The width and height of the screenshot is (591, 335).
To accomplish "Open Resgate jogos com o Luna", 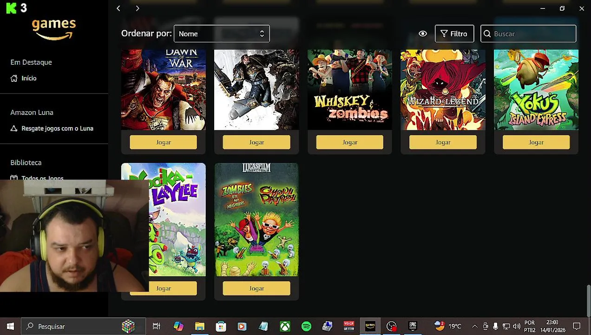I will pyautogui.click(x=57, y=128).
